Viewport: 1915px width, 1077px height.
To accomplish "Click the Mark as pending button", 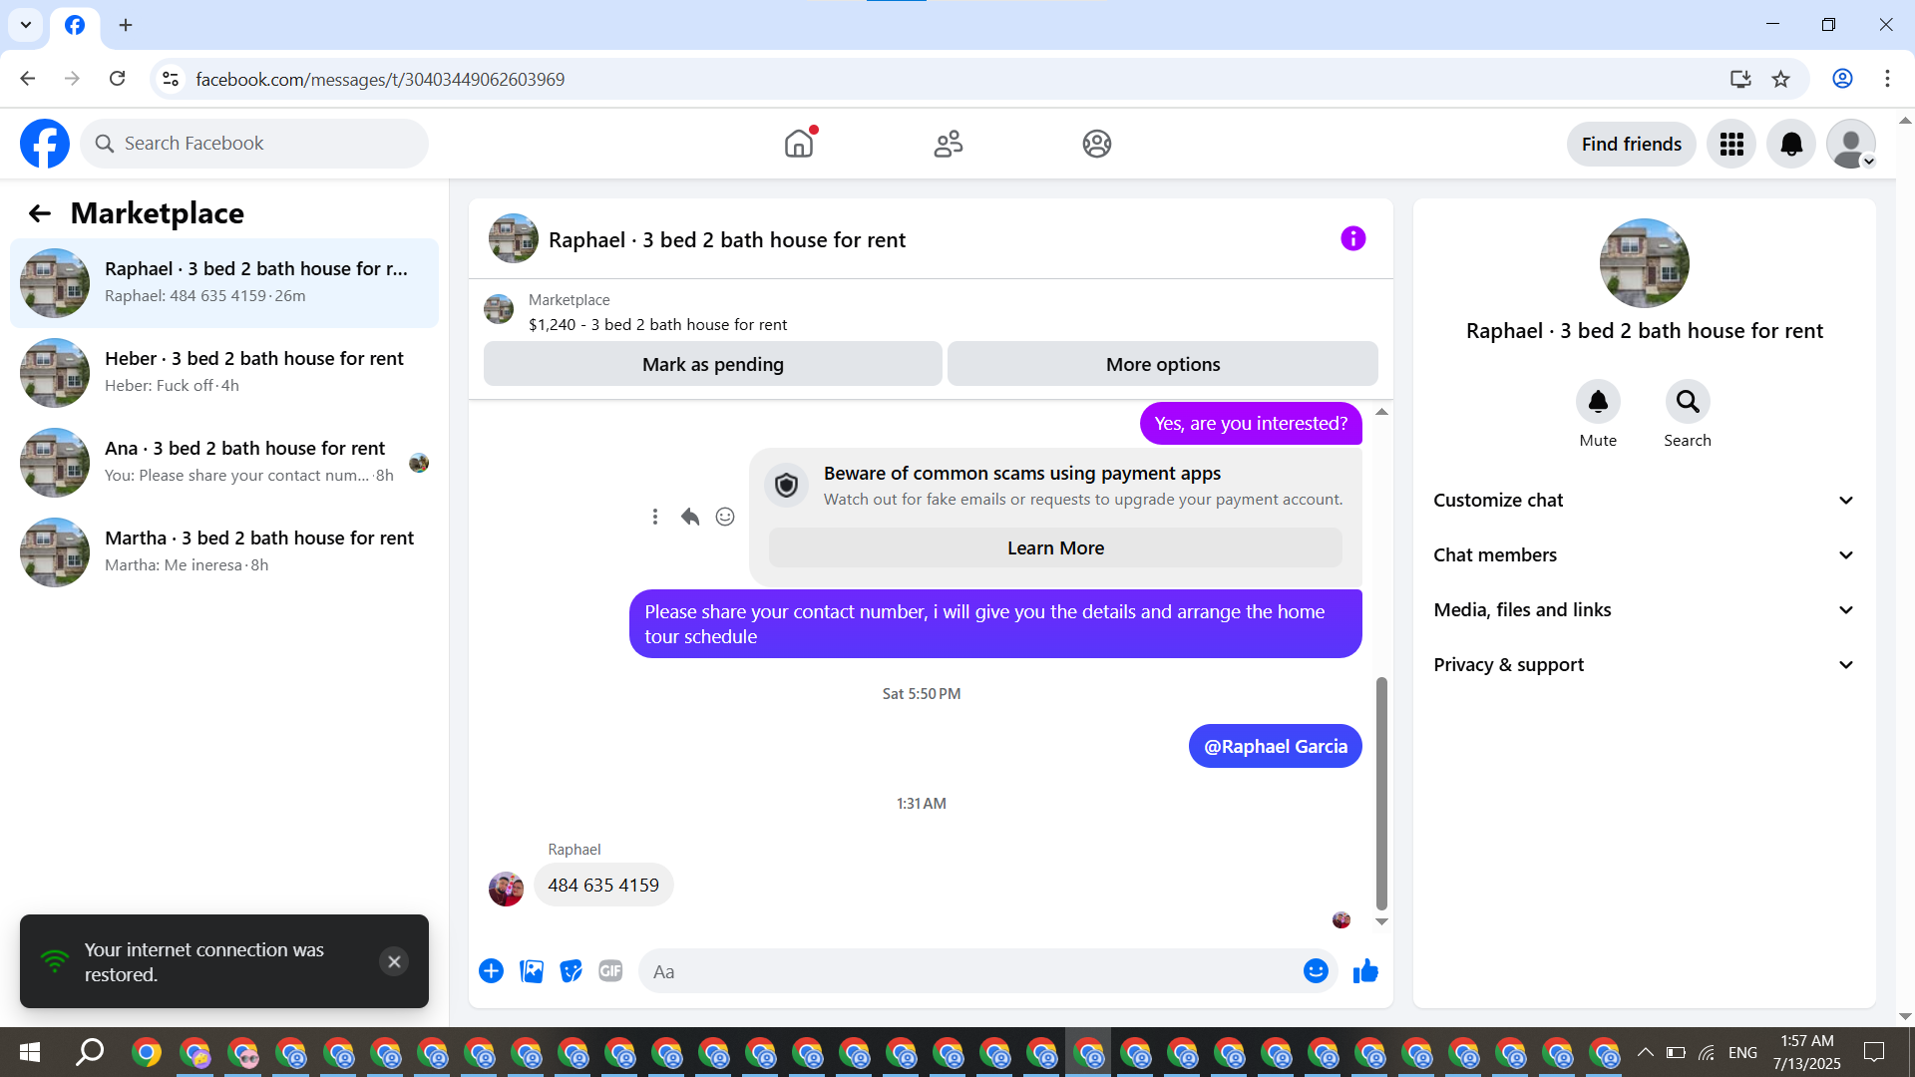I will click(712, 365).
